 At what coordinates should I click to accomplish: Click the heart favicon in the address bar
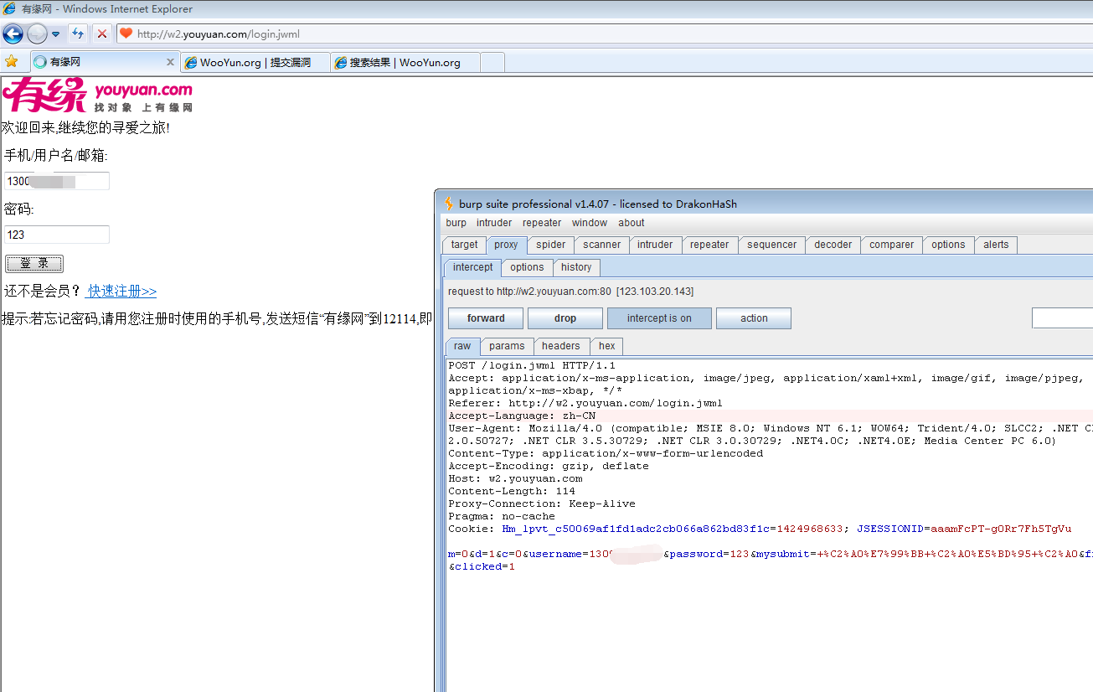click(126, 34)
